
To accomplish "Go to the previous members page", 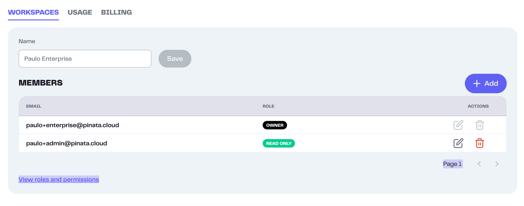I will pyautogui.click(x=479, y=164).
